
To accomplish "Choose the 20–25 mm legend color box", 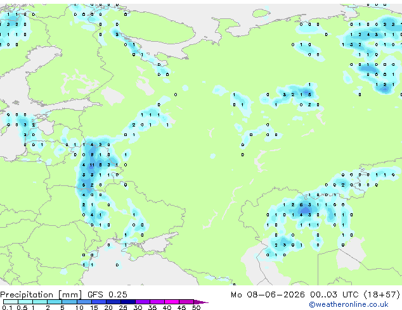I will click(x=113, y=302).
